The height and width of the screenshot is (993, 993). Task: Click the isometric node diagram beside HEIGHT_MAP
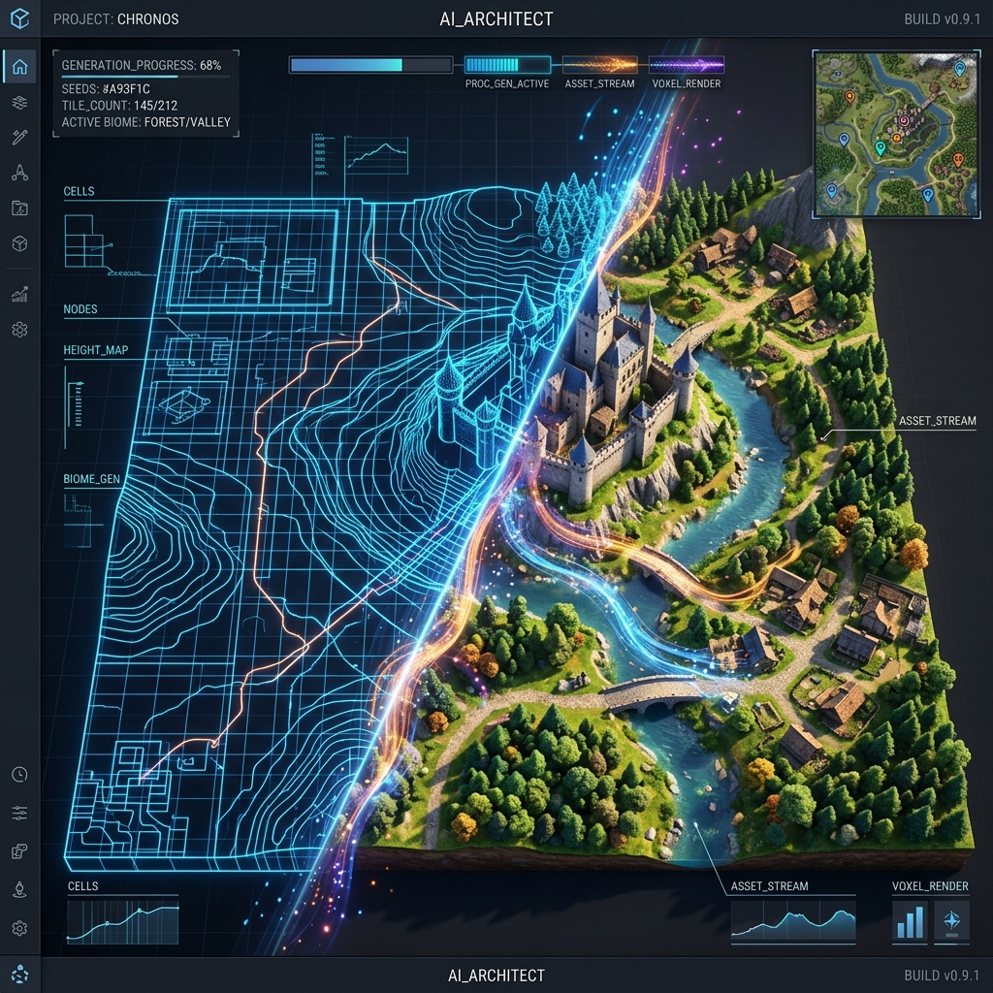coord(183,406)
